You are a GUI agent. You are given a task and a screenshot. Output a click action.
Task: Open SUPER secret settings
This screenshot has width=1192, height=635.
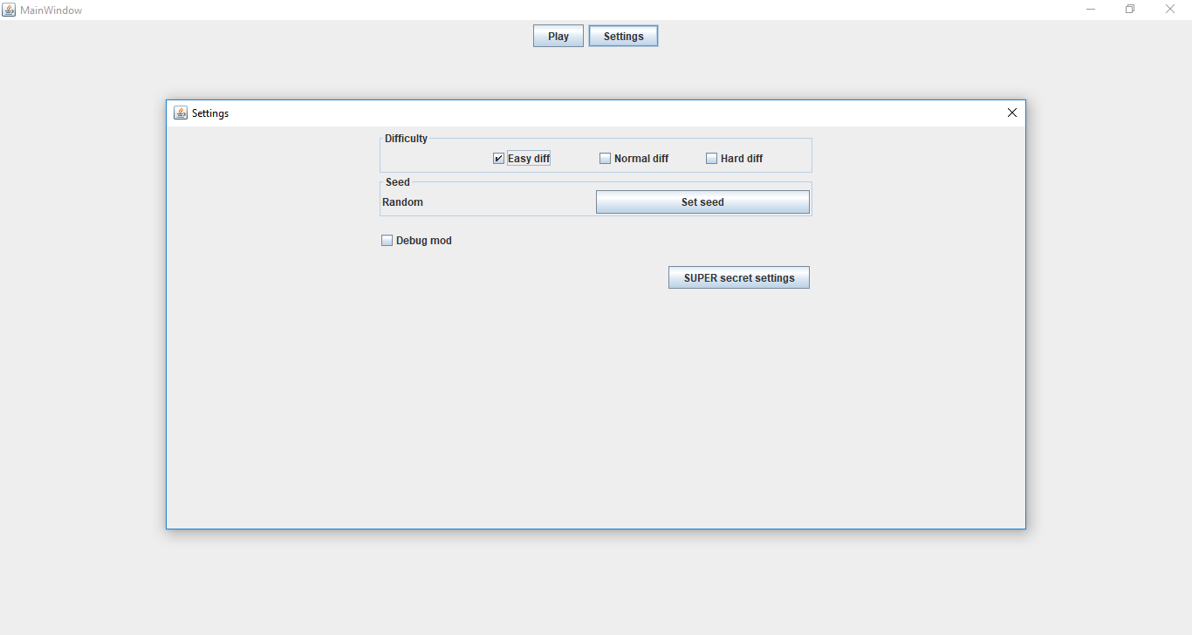(x=738, y=277)
